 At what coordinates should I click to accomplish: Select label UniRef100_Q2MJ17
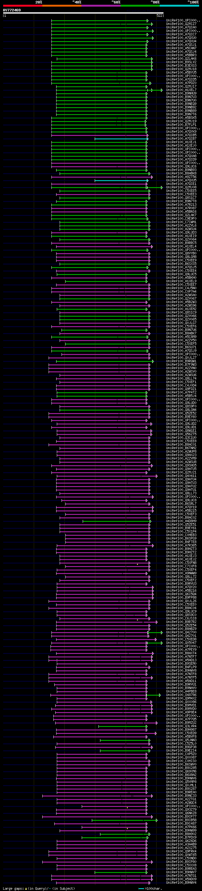pos(181,87)
